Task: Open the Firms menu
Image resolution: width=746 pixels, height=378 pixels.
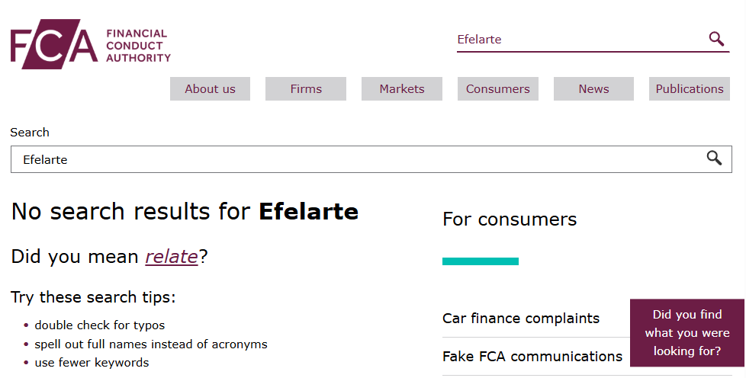Action: click(x=306, y=89)
